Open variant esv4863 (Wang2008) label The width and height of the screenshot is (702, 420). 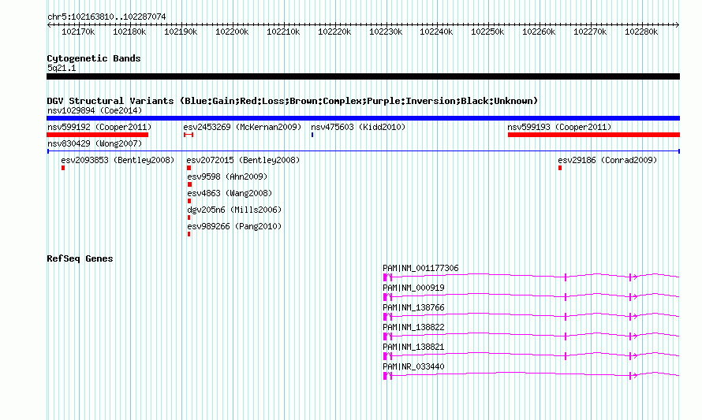(230, 193)
